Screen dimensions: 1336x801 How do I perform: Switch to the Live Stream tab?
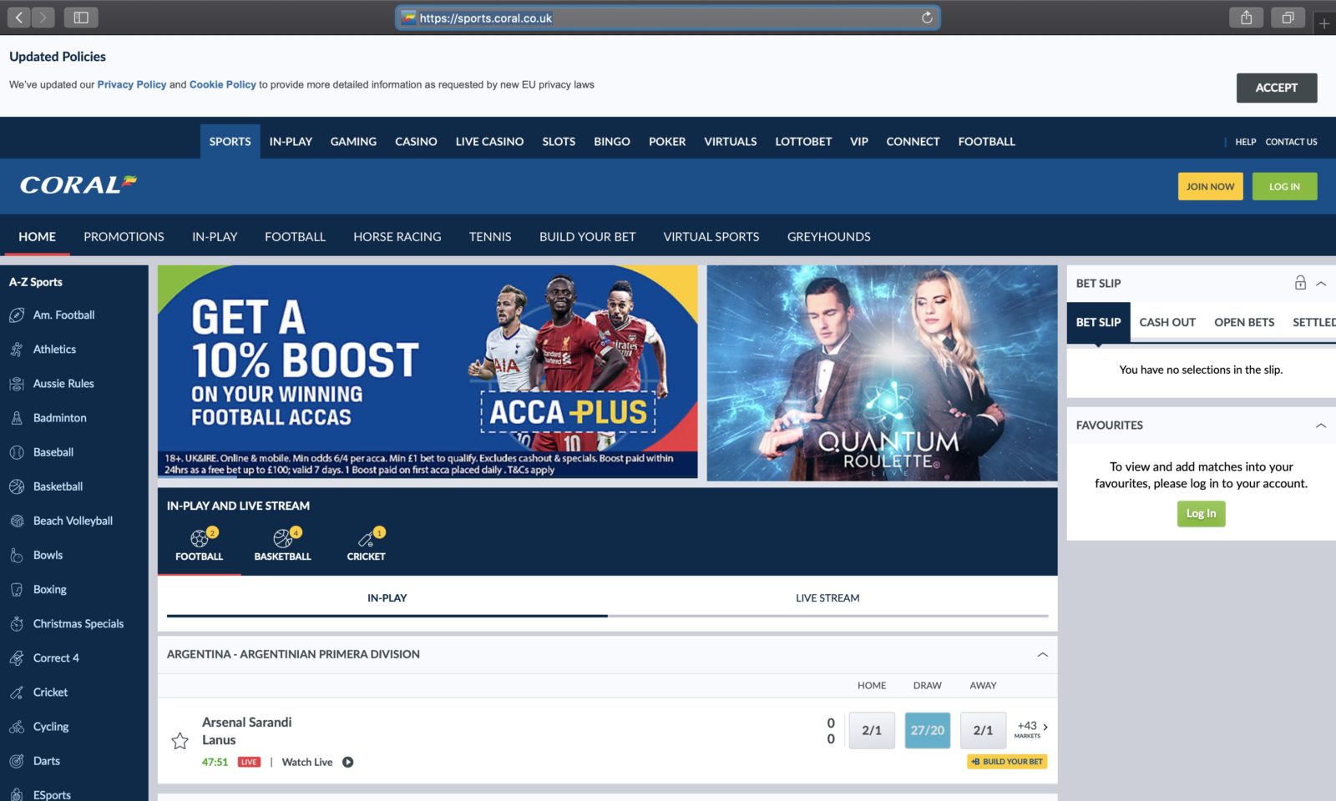pos(827,597)
